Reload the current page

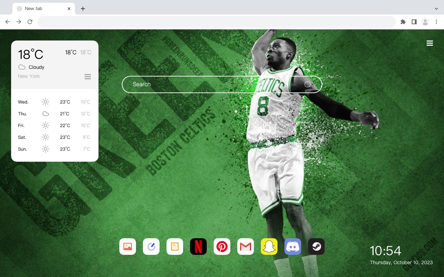30,22
